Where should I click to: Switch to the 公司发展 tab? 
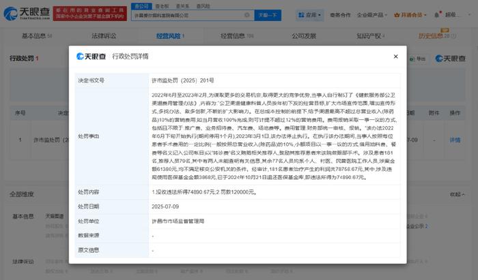304,36
